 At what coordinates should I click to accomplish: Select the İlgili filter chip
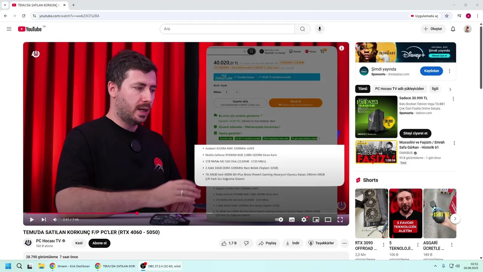(x=435, y=89)
